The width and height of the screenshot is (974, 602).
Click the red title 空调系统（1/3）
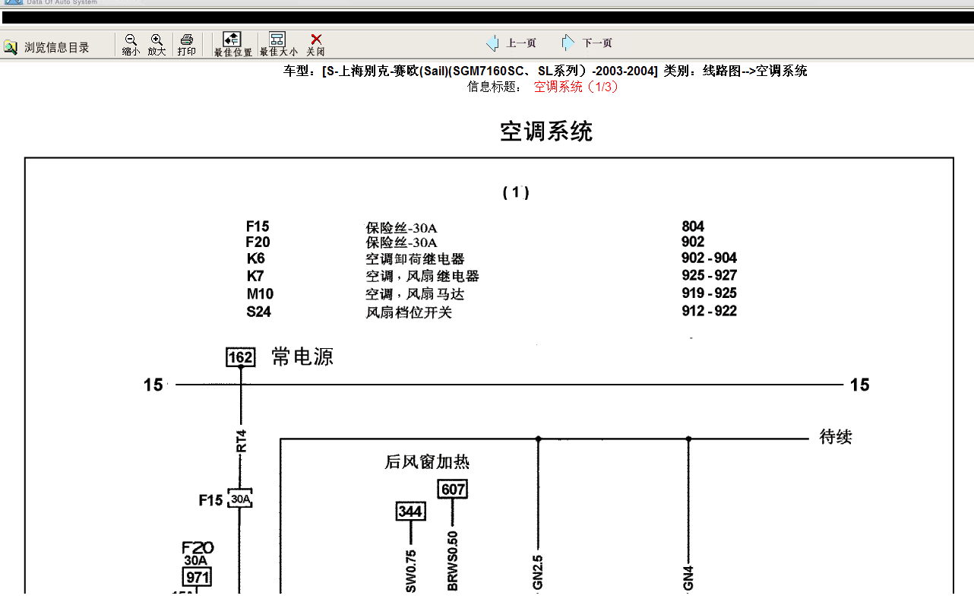pyautogui.click(x=576, y=87)
